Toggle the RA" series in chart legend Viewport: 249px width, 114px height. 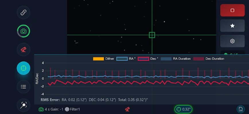tap(126, 59)
